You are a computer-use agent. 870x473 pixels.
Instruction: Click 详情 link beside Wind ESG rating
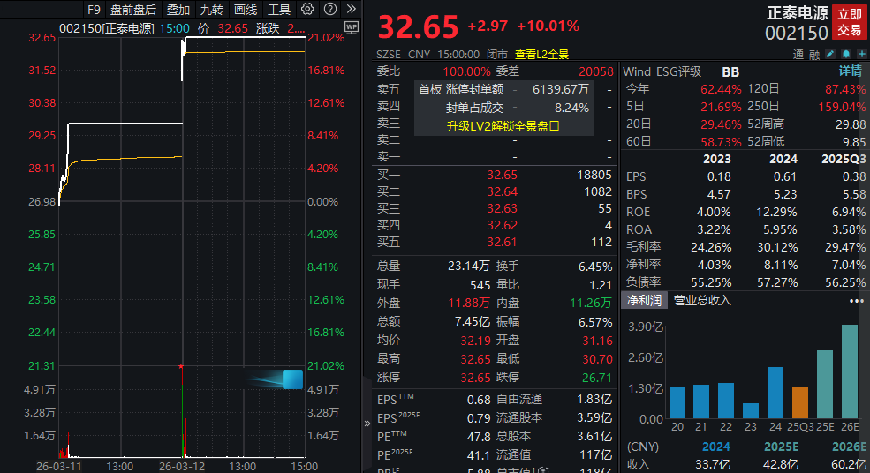coord(850,71)
